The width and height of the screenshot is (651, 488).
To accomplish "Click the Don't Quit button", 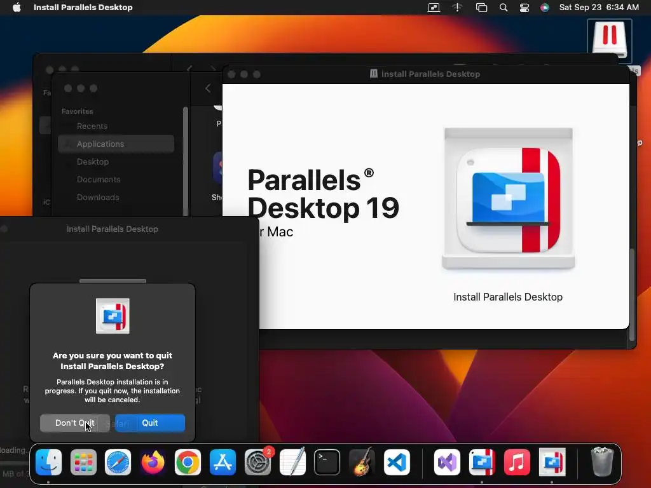I will click(x=75, y=423).
